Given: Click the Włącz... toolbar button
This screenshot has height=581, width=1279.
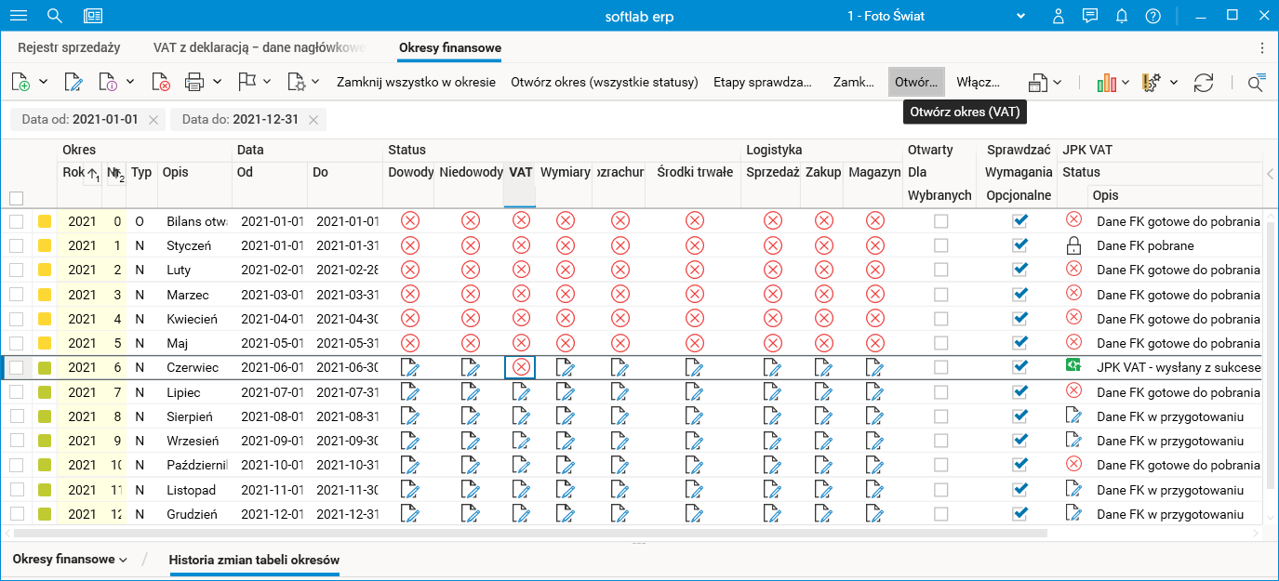Looking at the screenshot, I should 979,82.
